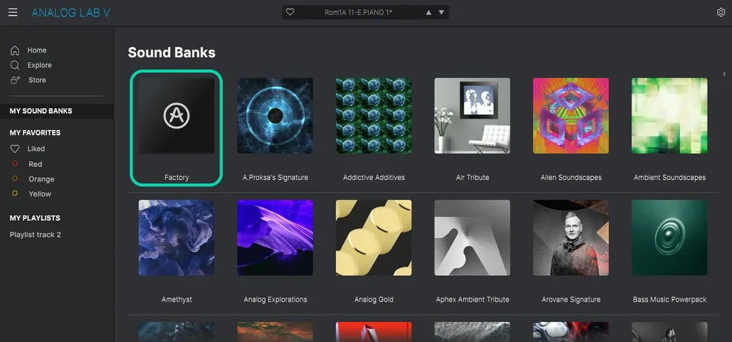This screenshot has height=342, width=732.
Task: Select the Yellow favorites tag
Action: pos(40,194)
